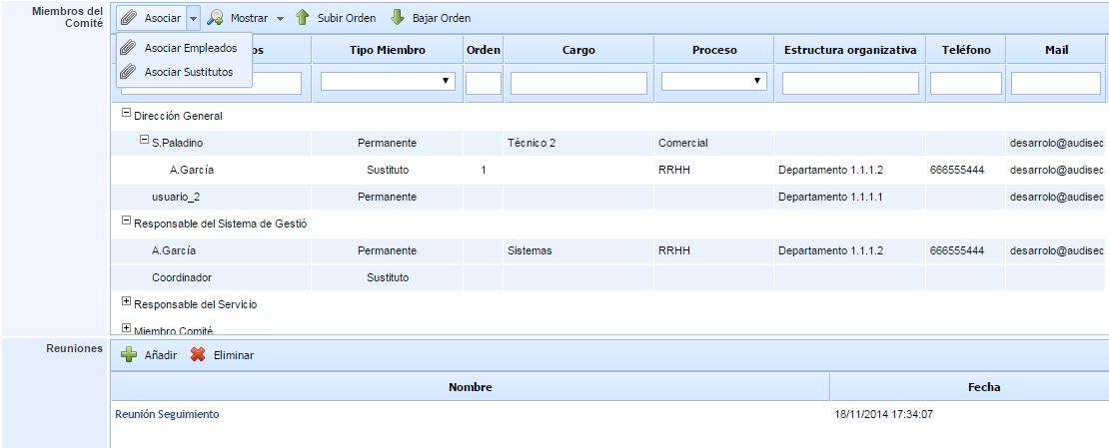This screenshot has height=448, width=1109.
Task: Click the Bajar Orden down arrow icon
Action: (397, 18)
